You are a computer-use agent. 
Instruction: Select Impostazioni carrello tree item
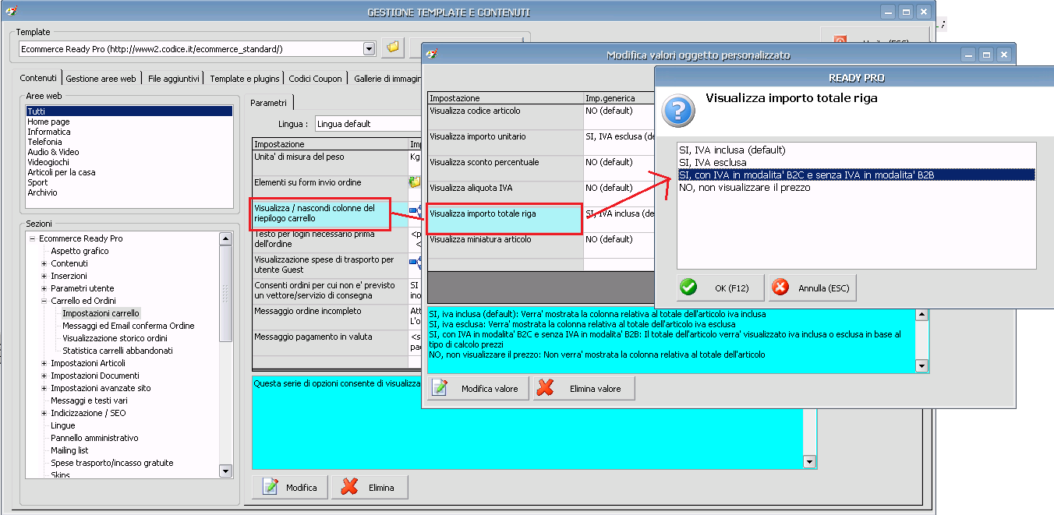pos(101,313)
